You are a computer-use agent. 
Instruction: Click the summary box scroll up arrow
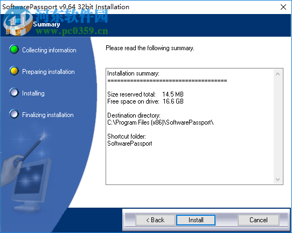pos(277,74)
